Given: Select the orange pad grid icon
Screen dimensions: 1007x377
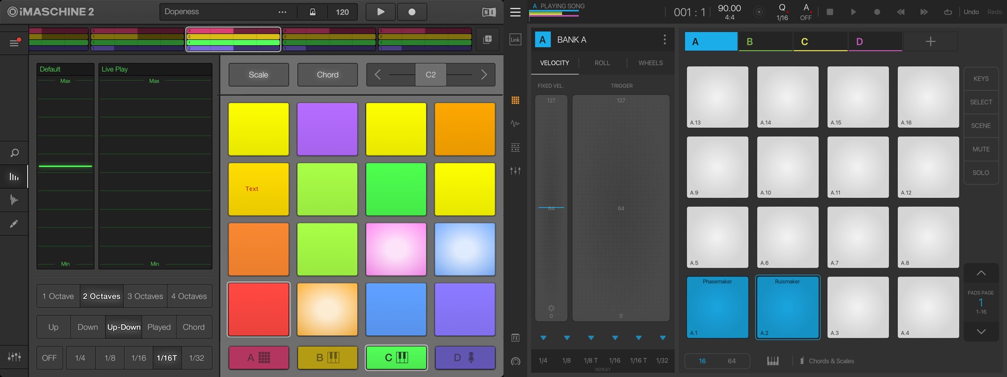Looking at the screenshot, I should point(515,101).
